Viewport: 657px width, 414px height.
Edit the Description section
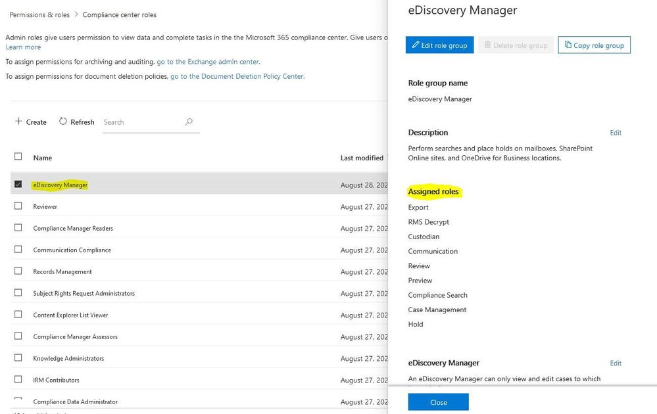pos(616,133)
